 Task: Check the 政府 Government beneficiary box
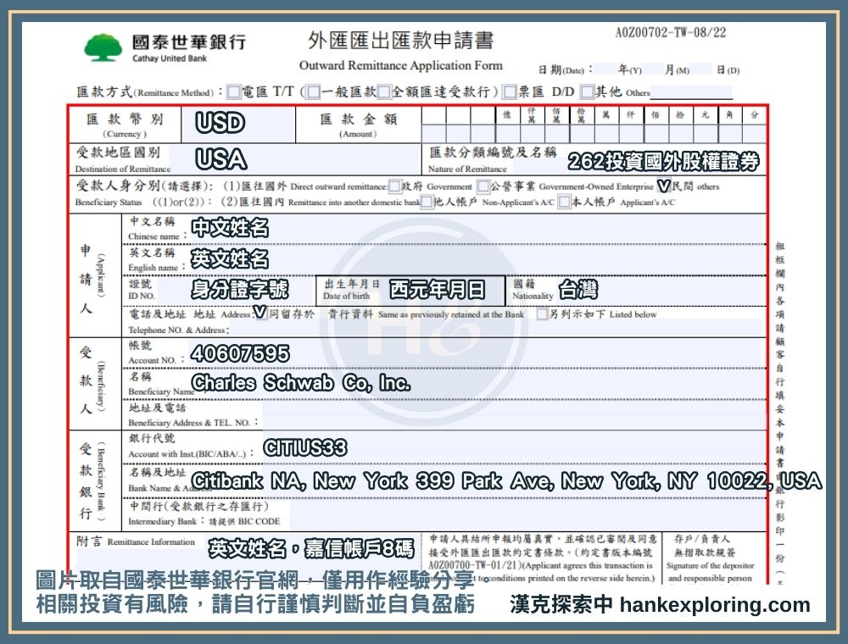pos(395,186)
